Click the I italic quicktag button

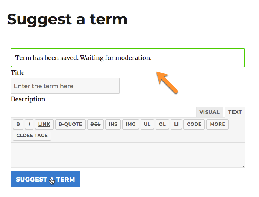click(x=30, y=124)
